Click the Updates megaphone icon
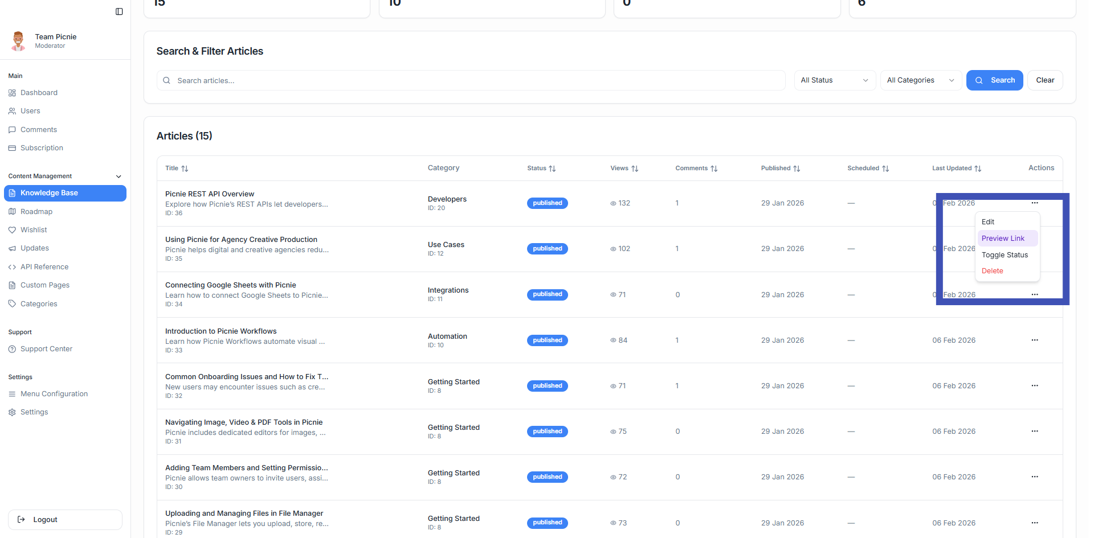This screenshot has width=1094, height=538. (x=12, y=248)
